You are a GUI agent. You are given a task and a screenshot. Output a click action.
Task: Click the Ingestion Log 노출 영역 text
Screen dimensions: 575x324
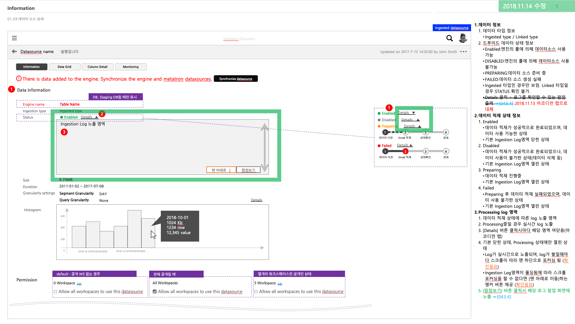click(x=83, y=124)
